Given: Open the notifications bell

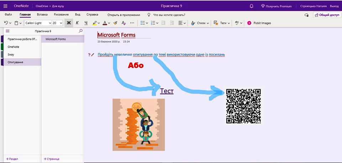Looking at the screenshot, I should click(251, 6).
